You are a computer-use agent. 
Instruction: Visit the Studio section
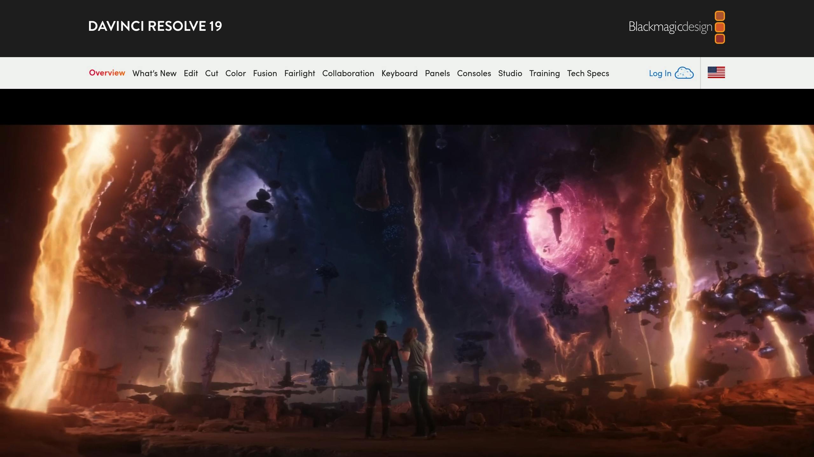pos(510,73)
